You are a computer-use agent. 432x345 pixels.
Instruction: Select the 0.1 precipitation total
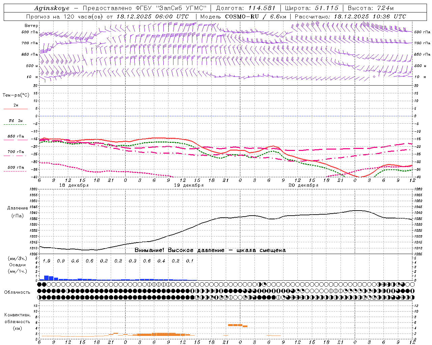190,261
